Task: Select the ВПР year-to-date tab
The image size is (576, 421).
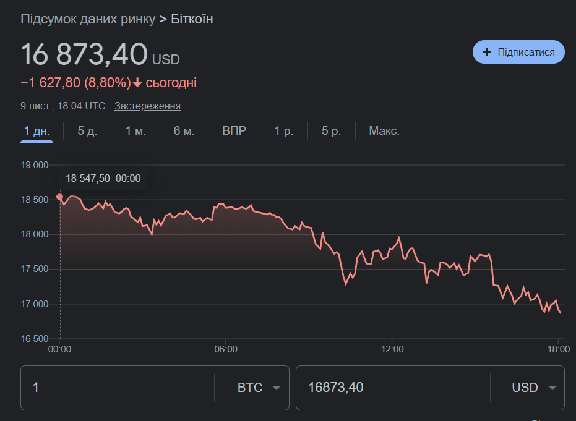Action: (234, 131)
